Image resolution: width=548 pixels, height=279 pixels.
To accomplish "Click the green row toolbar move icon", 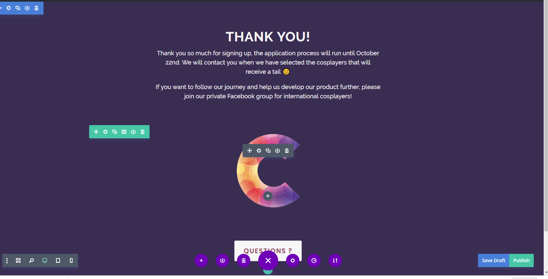I will point(96,132).
